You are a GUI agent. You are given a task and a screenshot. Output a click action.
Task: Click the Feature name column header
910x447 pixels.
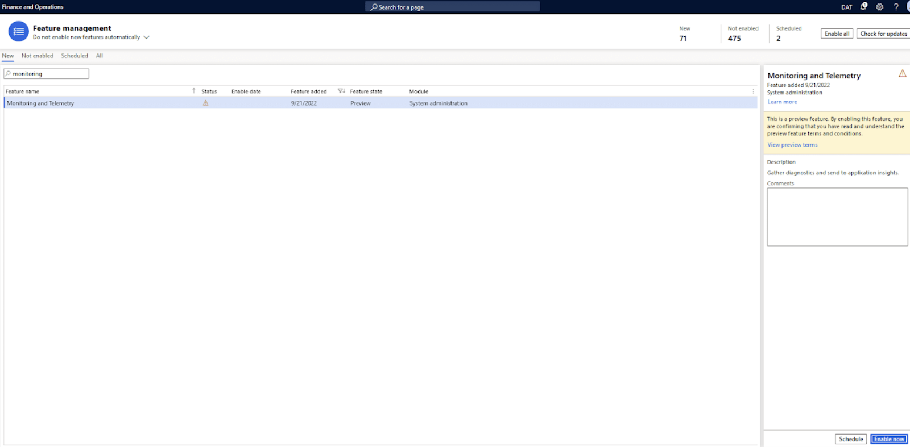(x=23, y=91)
